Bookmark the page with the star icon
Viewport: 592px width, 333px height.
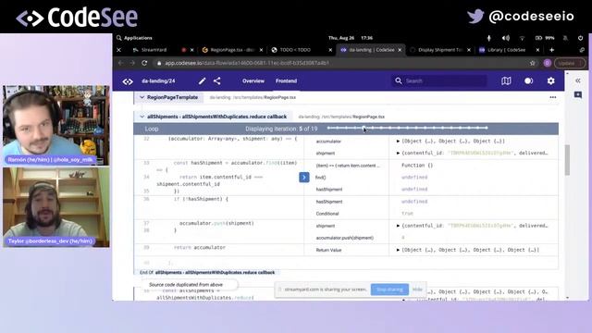533,63
